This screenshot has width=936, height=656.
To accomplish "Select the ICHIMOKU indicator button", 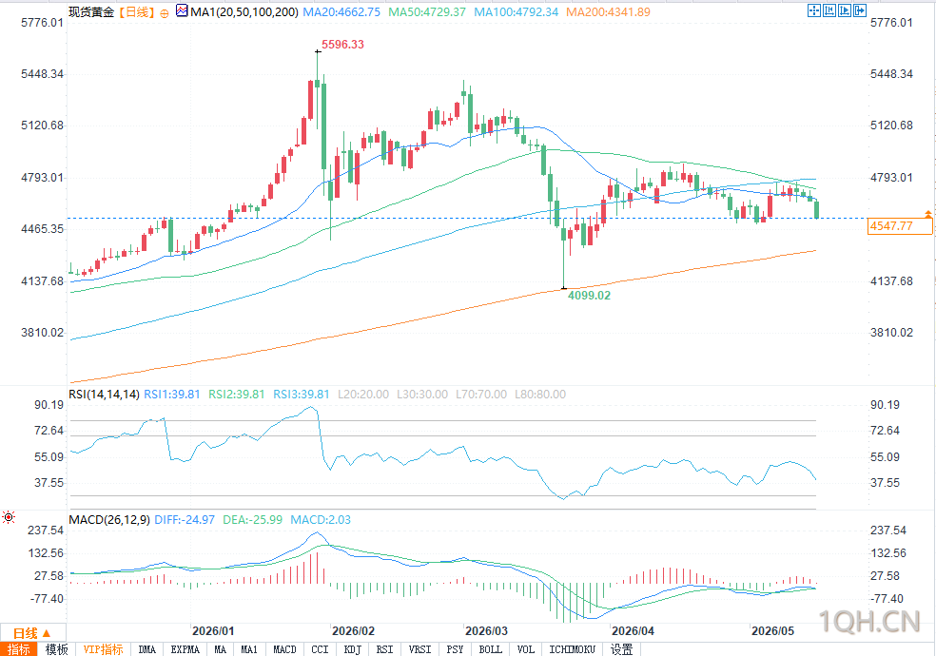I will [x=573, y=648].
